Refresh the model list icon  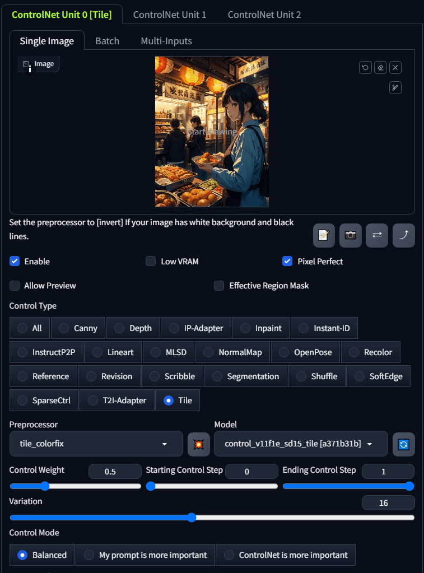(403, 444)
